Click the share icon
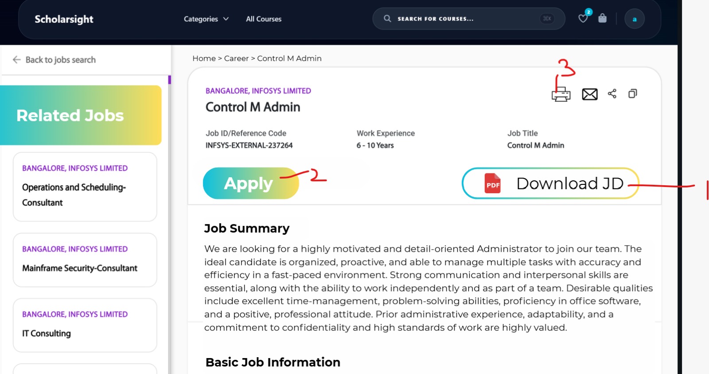This screenshot has width=709, height=374. tap(612, 93)
